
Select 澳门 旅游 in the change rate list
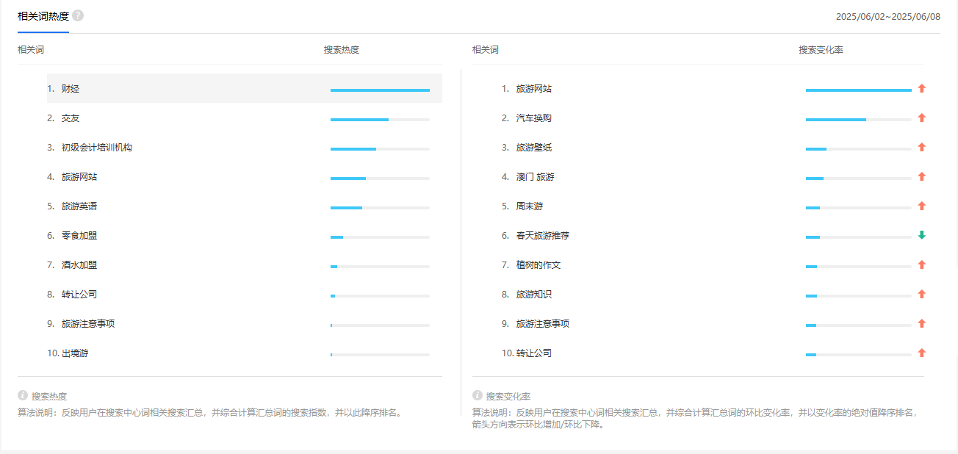click(x=535, y=177)
